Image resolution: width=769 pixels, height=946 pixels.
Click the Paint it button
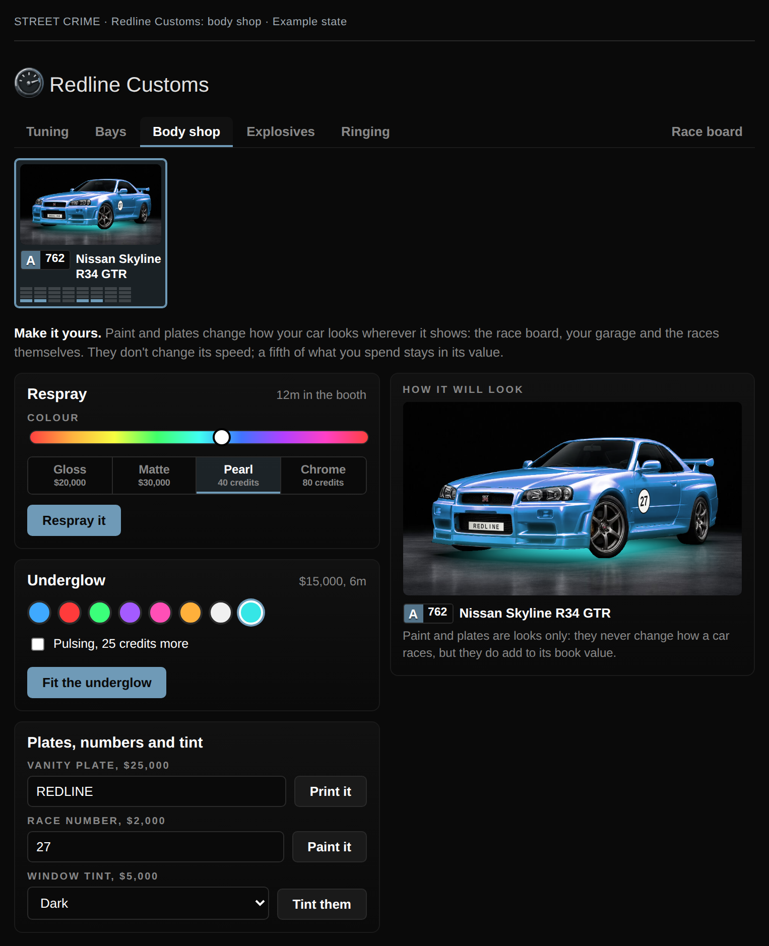[x=330, y=847]
